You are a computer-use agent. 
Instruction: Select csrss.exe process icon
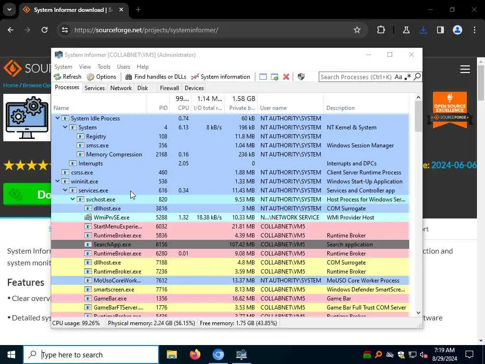(65, 172)
